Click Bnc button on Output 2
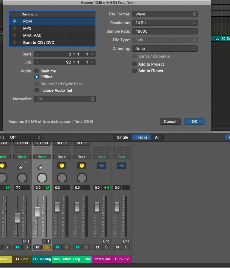Image resolution: width=230 pixels, height=268 pixels. pos(126,241)
